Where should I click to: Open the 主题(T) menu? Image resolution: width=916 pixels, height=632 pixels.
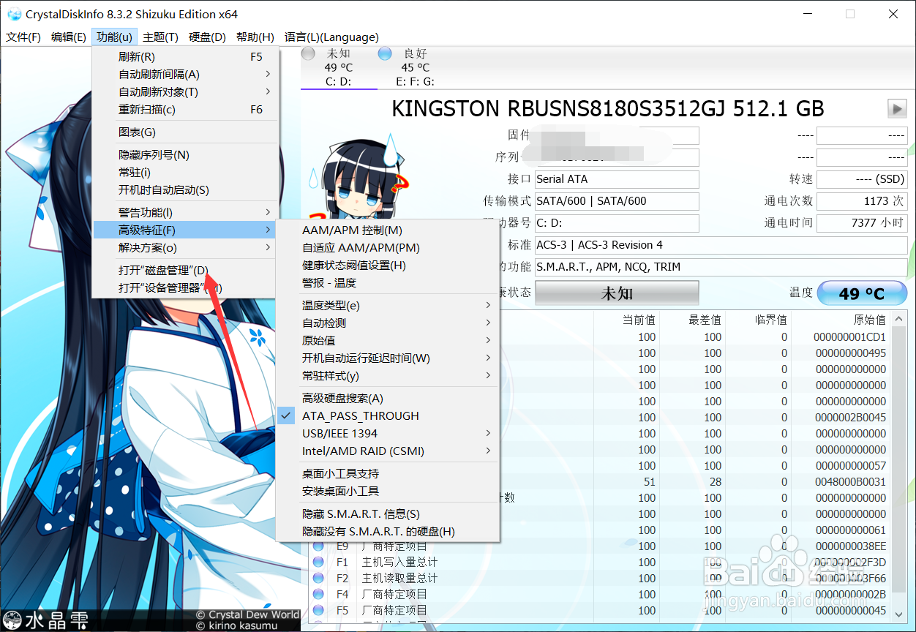point(160,37)
